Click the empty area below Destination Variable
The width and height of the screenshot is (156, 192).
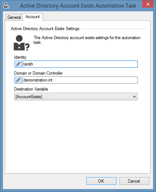point(78,136)
